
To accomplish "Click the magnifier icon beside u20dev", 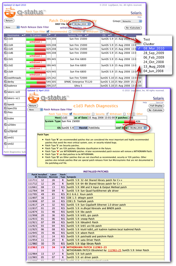I will point(6,125).
